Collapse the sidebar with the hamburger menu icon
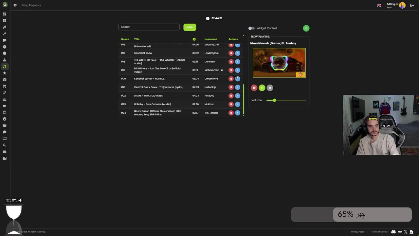The width and height of the screenshot is (419, 236). pos(15,5)
